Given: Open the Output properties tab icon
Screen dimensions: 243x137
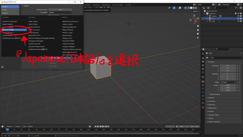Looking at the screenshot, I should pos(203,62).
